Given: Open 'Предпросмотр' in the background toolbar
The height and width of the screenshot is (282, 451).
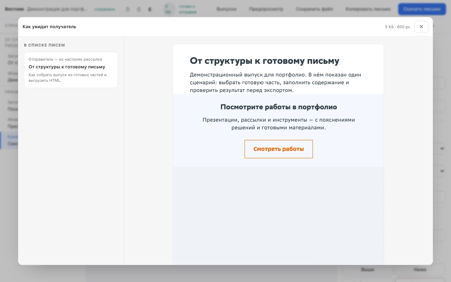Looking at the screenshot, I should coord(266,9).
